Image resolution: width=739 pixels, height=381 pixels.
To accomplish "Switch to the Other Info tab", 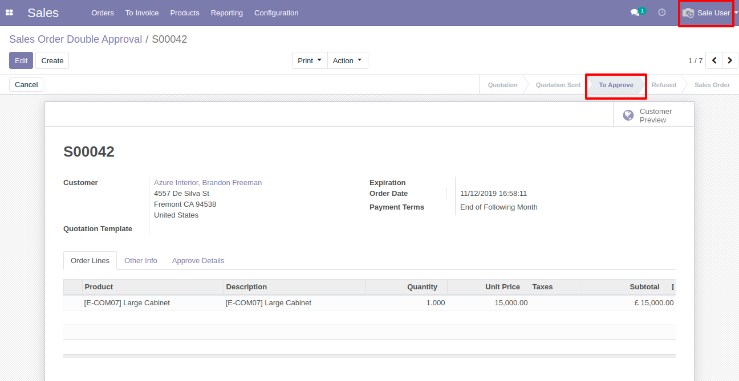I will [x=141, y=260].
